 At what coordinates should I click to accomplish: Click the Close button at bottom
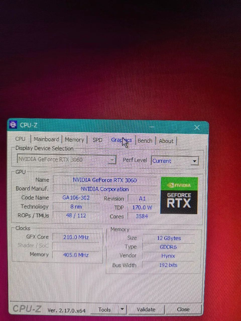click(x=183, y=309)
